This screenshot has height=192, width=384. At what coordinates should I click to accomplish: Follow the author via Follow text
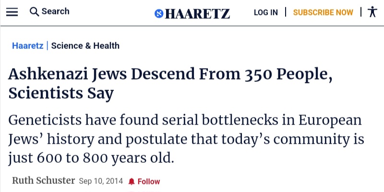[149, 181]
